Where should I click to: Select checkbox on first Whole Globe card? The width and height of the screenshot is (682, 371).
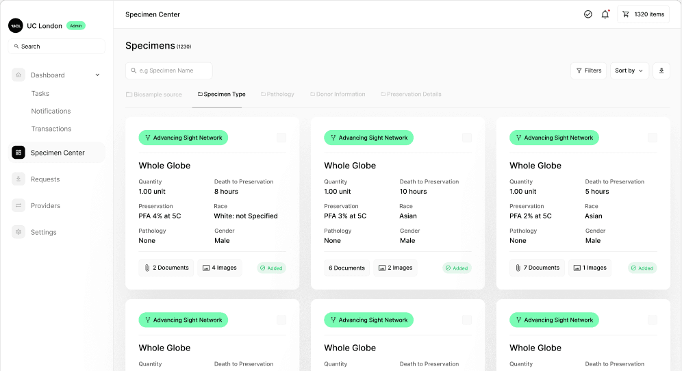281,138
